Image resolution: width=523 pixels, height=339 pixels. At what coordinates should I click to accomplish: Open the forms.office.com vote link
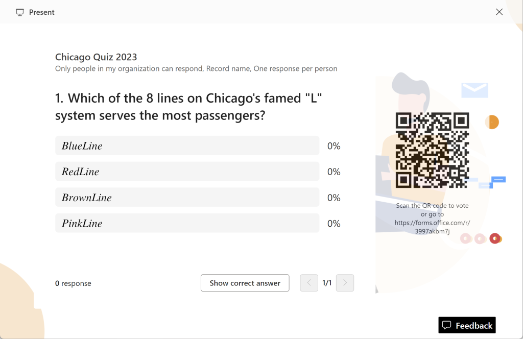coord(432,227)
